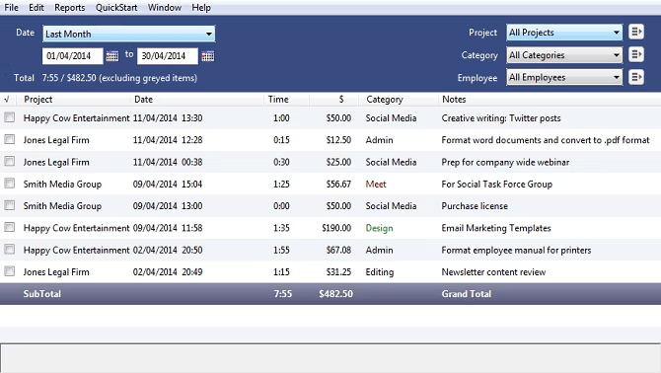Tick checkbox for Format word documents row

[9, 139]
